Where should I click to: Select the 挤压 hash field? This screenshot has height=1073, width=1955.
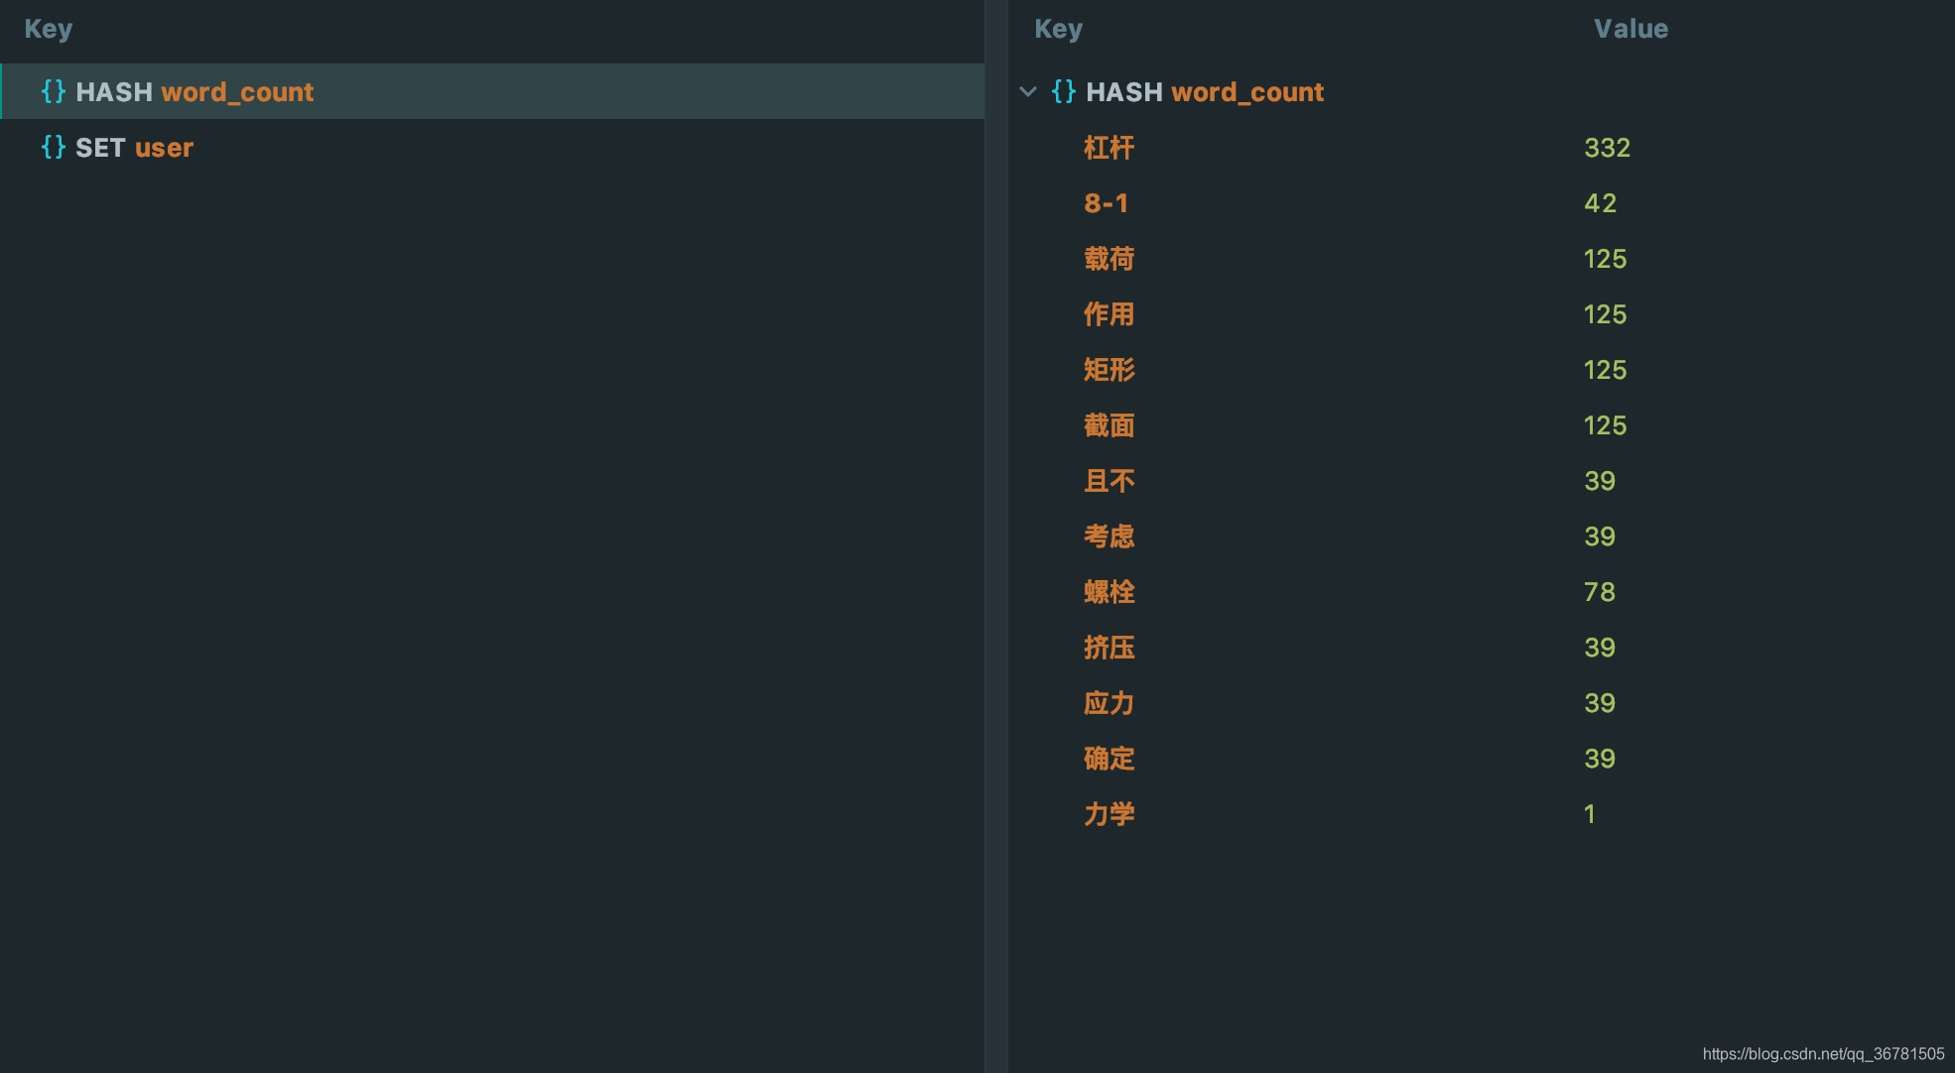pos(1108,648)
